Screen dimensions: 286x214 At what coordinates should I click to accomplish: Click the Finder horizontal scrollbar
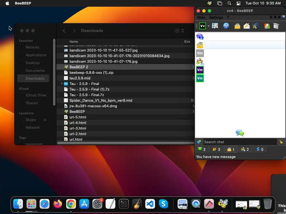click(126, 143)
